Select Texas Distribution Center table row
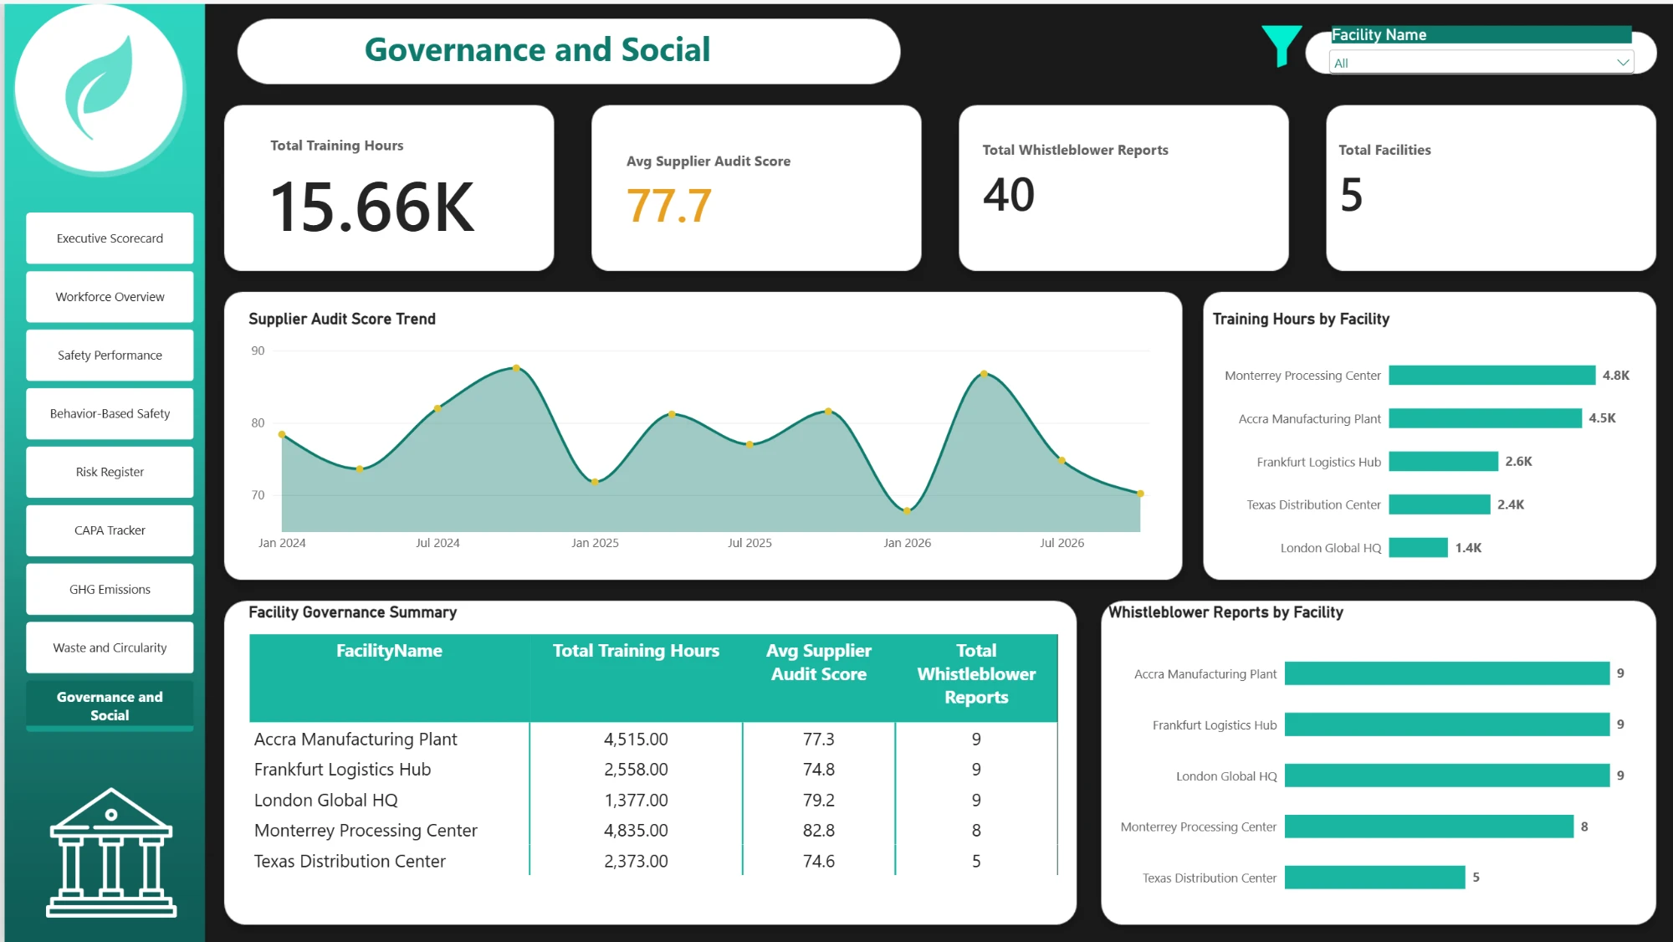Viewport: 1673px width, 942px height. (653, 862)
